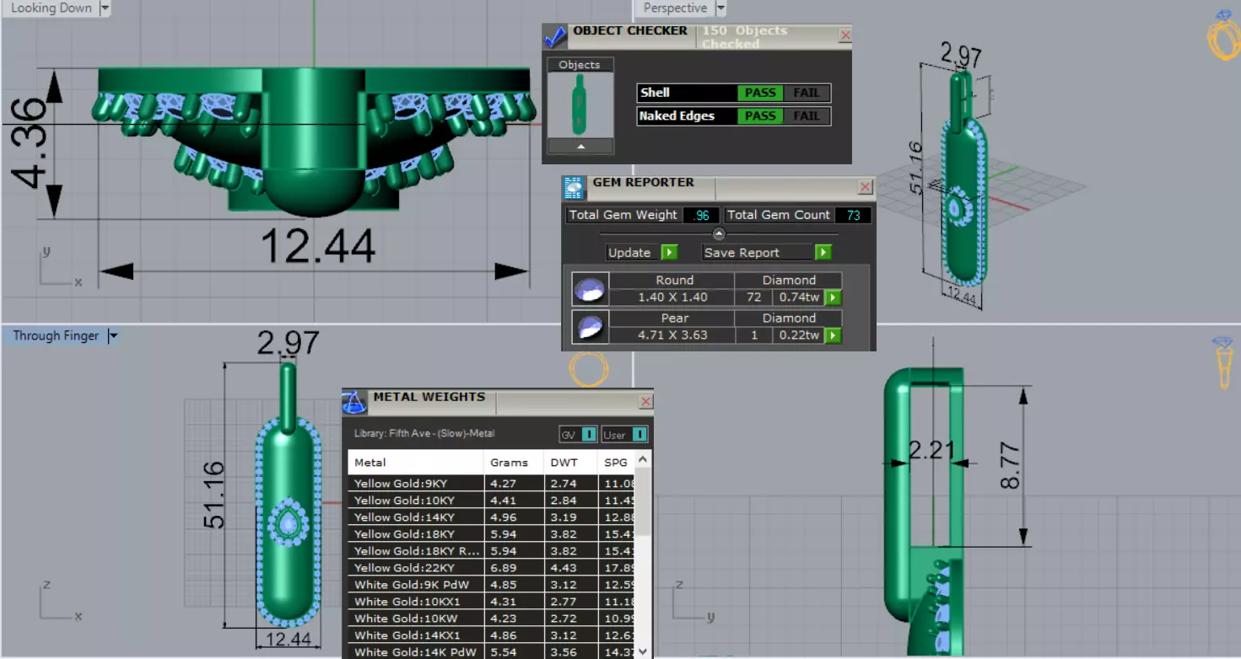Select the Perspective viewport label
Image resolution: width=1241 pixels, height=659 pixels.
point(675,8)
